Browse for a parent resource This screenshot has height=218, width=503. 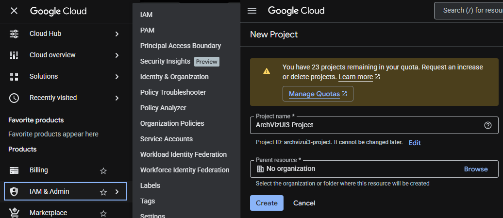(475, 169)
